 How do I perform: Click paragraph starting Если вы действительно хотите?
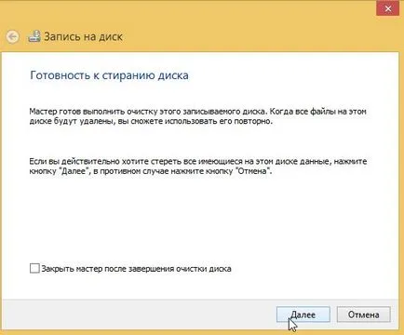tap(198, 166)
